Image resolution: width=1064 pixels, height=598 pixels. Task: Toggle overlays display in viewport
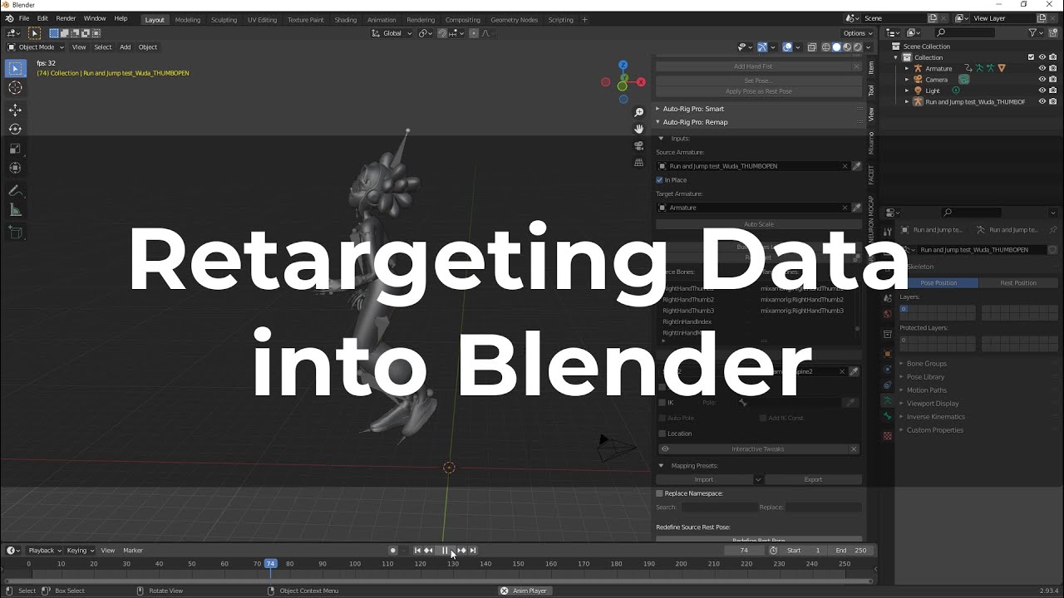[788, 47]
